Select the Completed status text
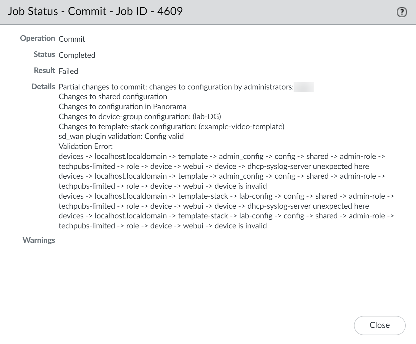This screenshot has width=416, height=344. pos(77,55)
